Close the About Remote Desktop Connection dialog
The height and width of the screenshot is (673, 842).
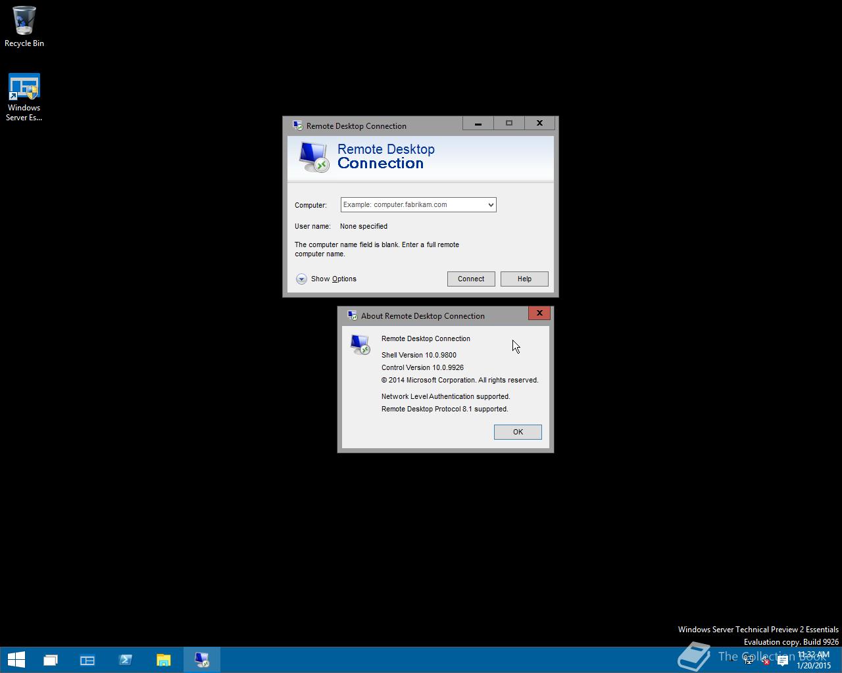coord(539,313)
